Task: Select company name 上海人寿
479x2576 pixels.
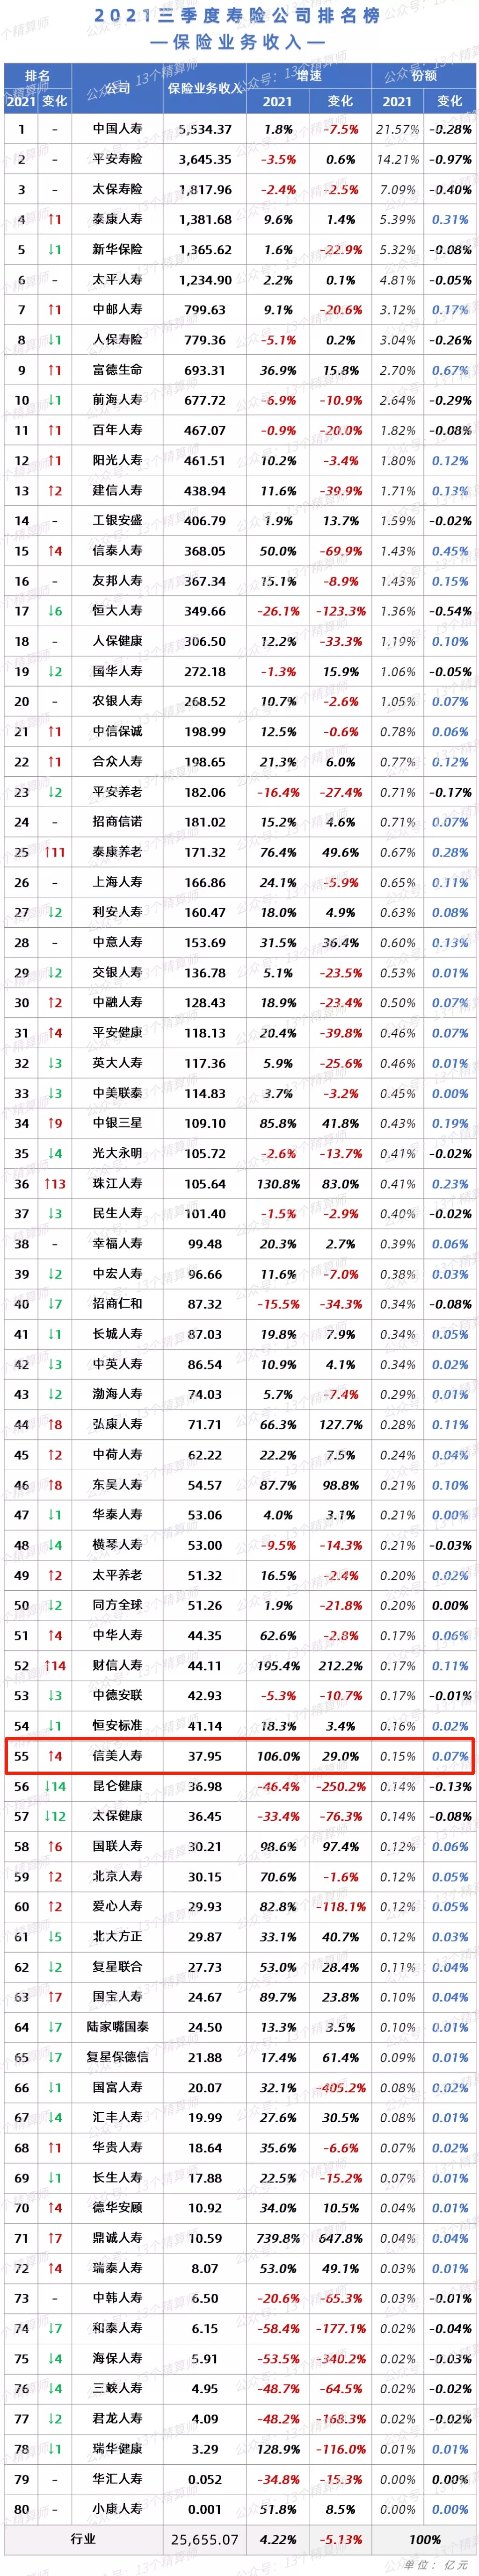Action: coord(117,882)
